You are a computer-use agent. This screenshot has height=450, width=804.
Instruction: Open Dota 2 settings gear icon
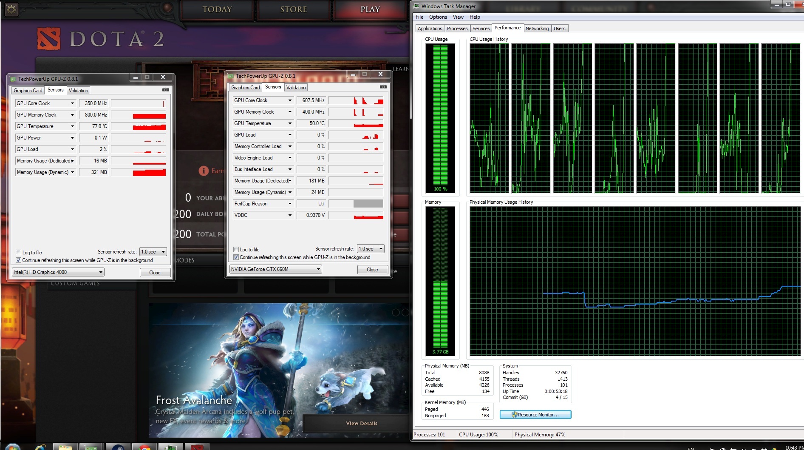tap(11, 9)
